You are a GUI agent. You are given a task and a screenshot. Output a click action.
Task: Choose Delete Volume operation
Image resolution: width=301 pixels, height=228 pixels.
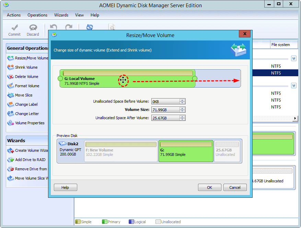tap(23, 77)
